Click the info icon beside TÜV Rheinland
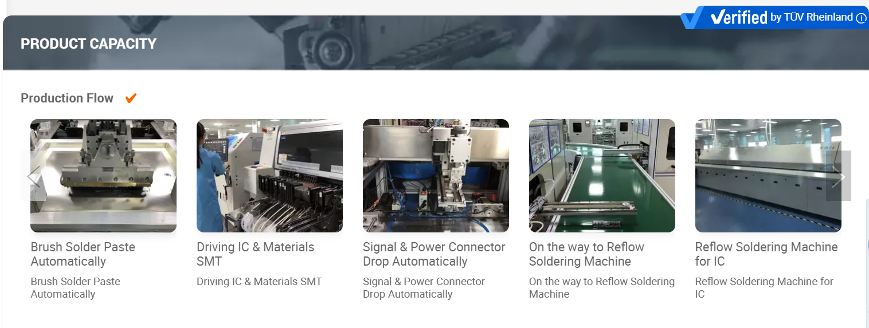 [861, 18]
